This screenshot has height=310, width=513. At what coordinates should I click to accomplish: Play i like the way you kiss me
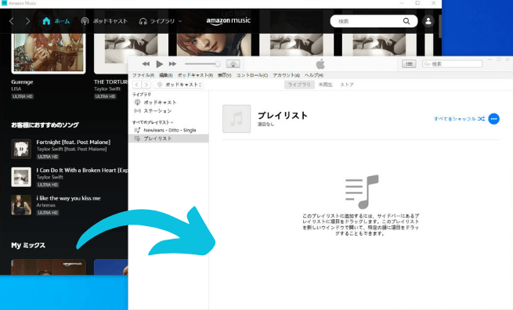[x=68, y=198]
